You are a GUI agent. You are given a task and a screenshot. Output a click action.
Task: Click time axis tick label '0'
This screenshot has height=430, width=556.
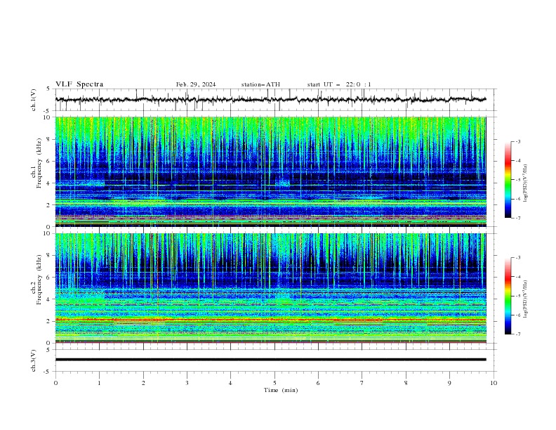[x=55, y=383]
